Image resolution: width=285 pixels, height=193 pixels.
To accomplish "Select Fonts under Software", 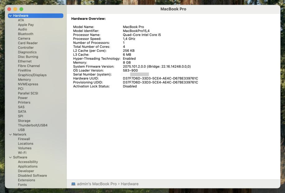I will click(22, 185).
